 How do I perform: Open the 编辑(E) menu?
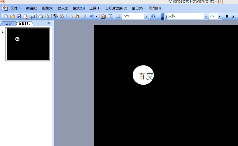32,8
